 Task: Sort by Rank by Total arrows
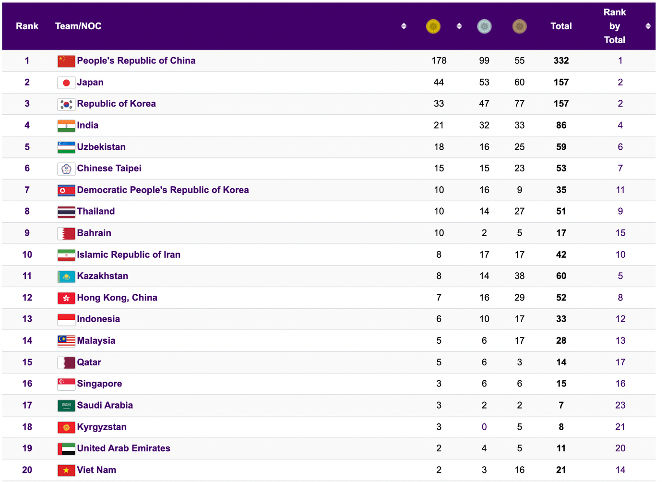tap(648, 26)
